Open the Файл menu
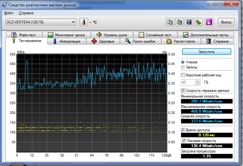The height and width of the screenshot is (166, 243). click(8, 13)
